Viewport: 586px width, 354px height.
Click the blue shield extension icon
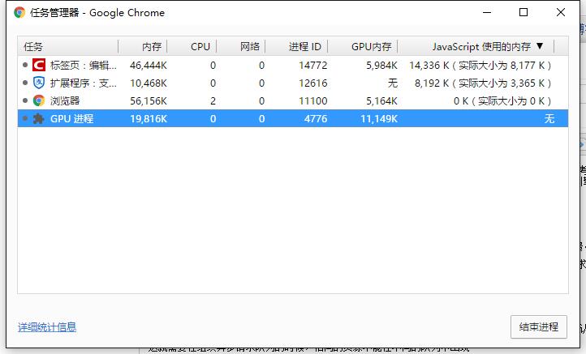point(39,83)
